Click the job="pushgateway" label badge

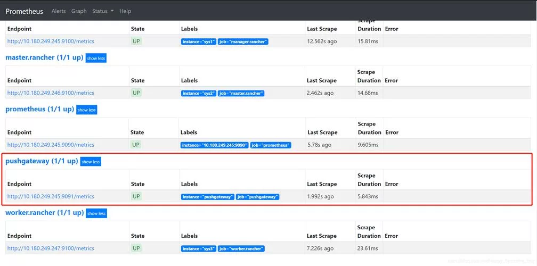pos(258,197)
